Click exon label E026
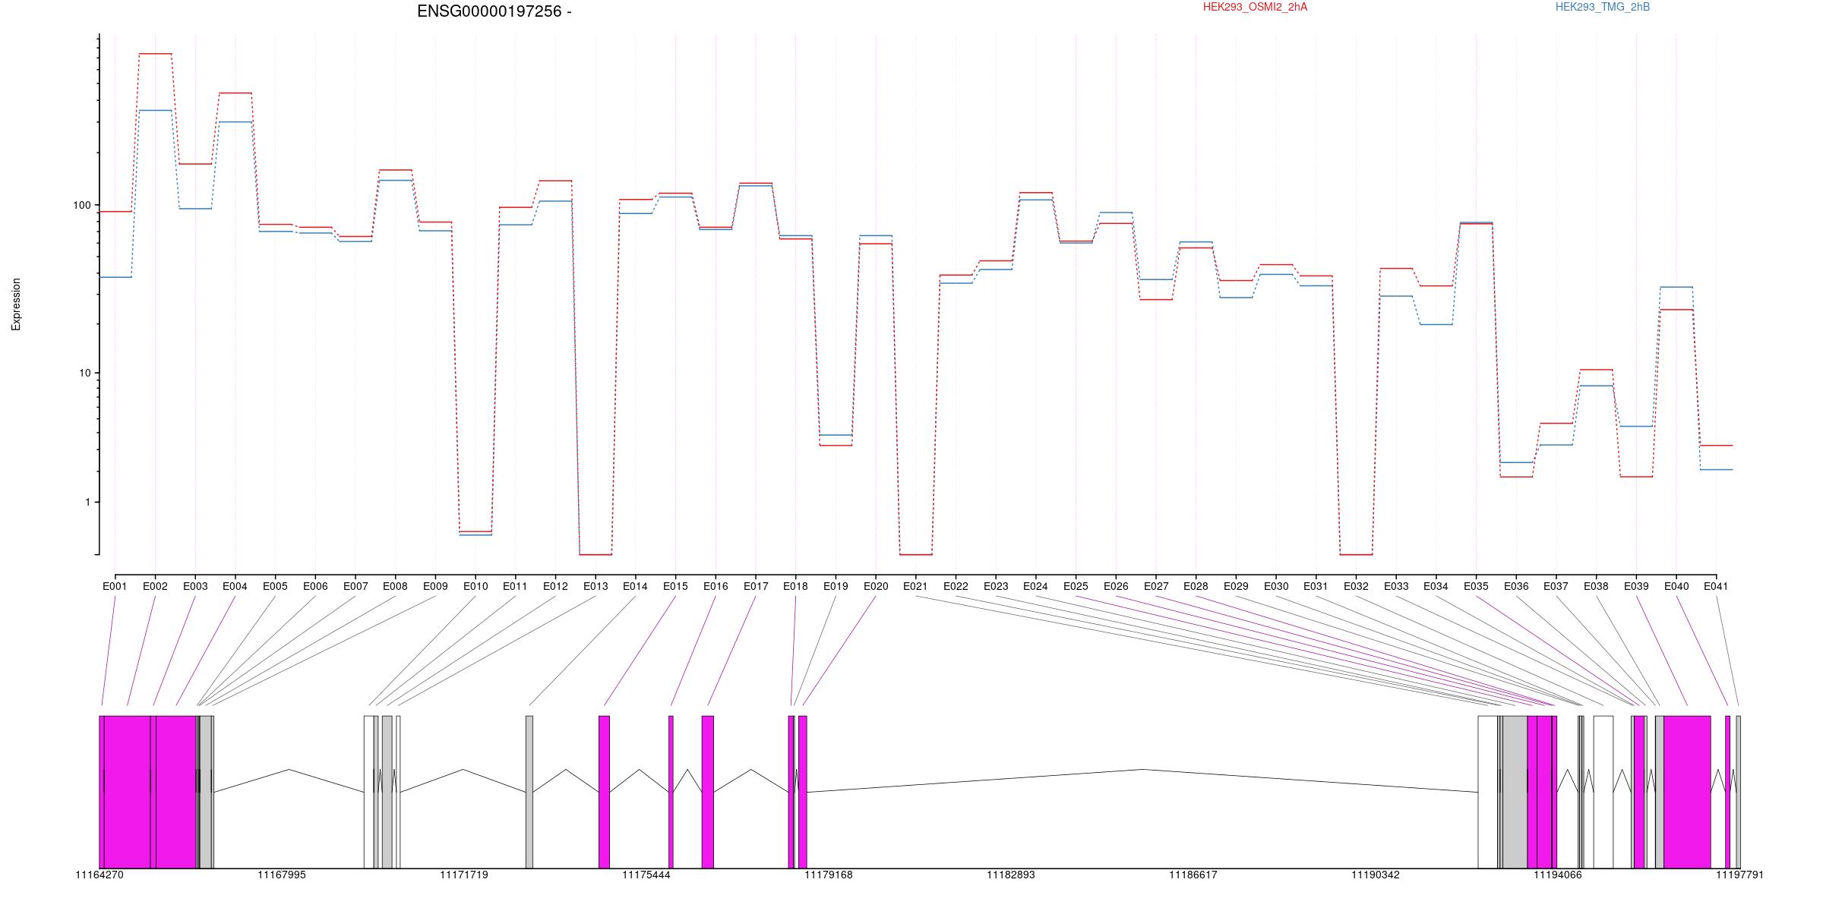Screen dimensions: 1823x911 1116,587
